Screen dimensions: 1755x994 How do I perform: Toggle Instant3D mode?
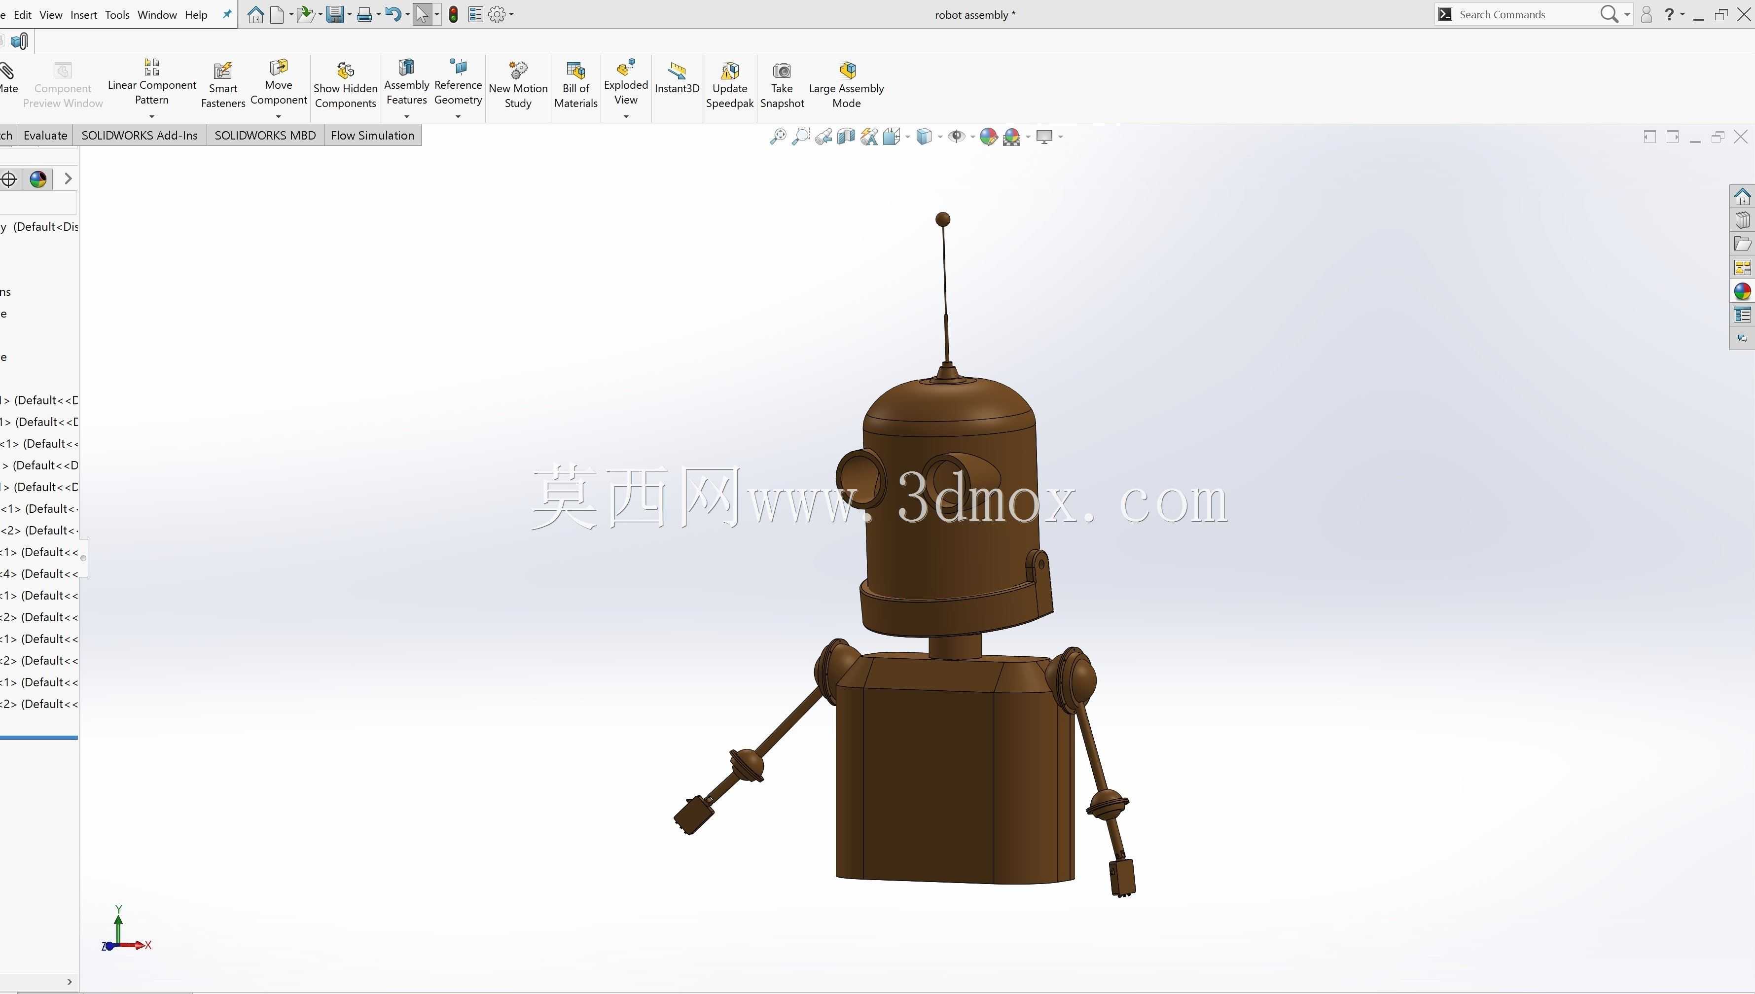(677, 78)
